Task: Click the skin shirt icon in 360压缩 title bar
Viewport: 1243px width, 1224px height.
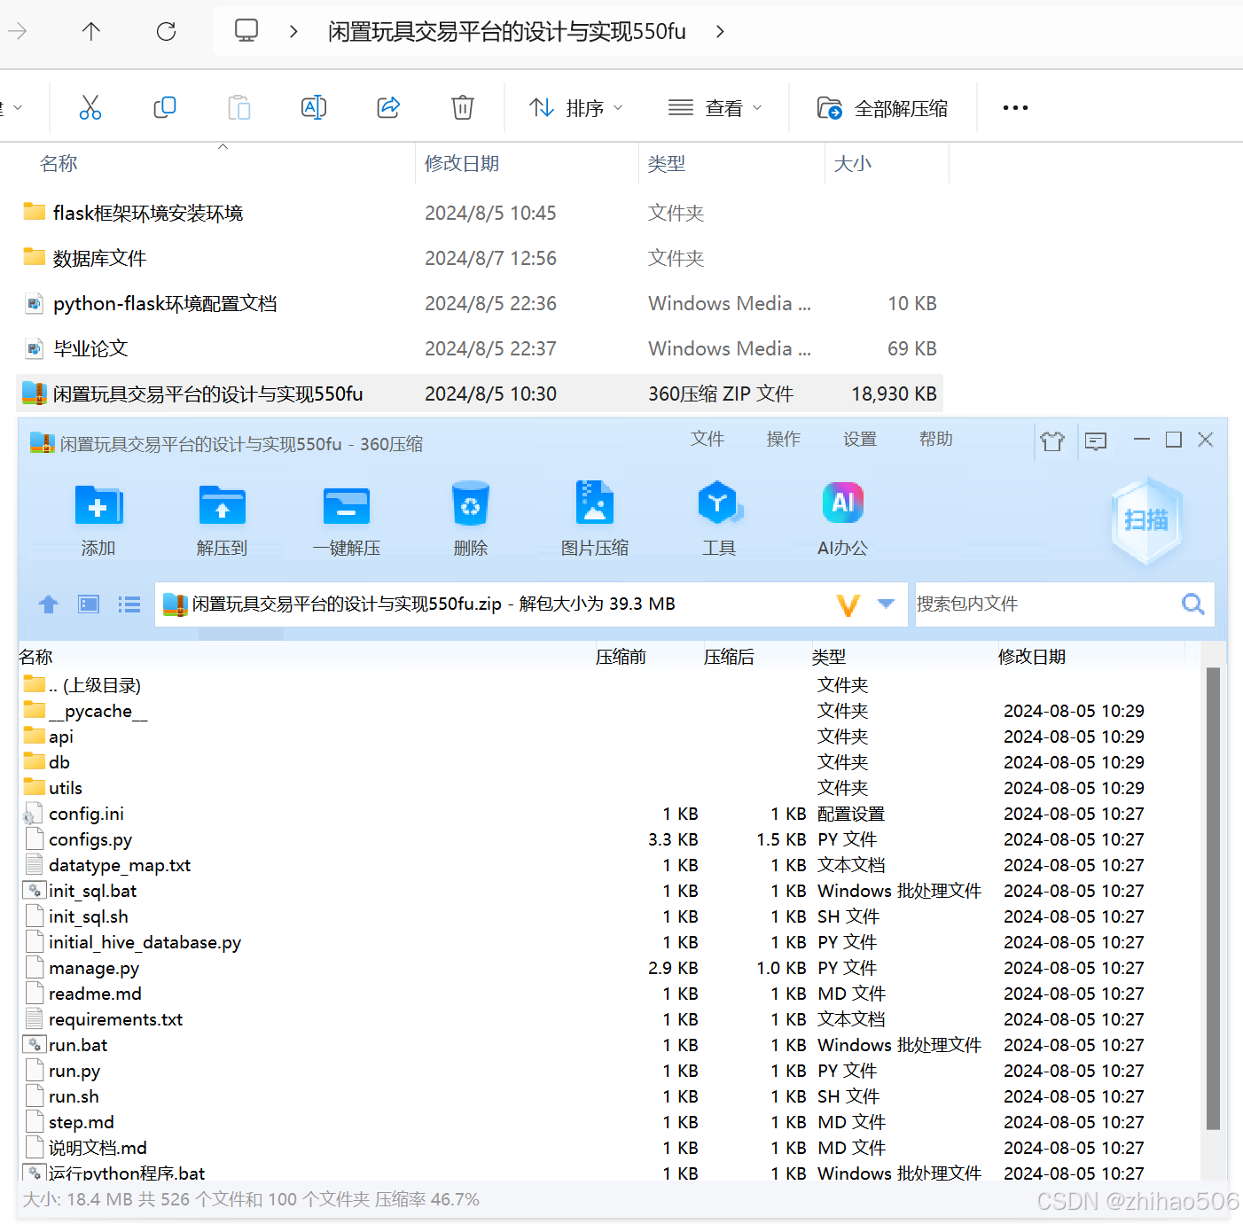Action: (x=1052, y=440)
